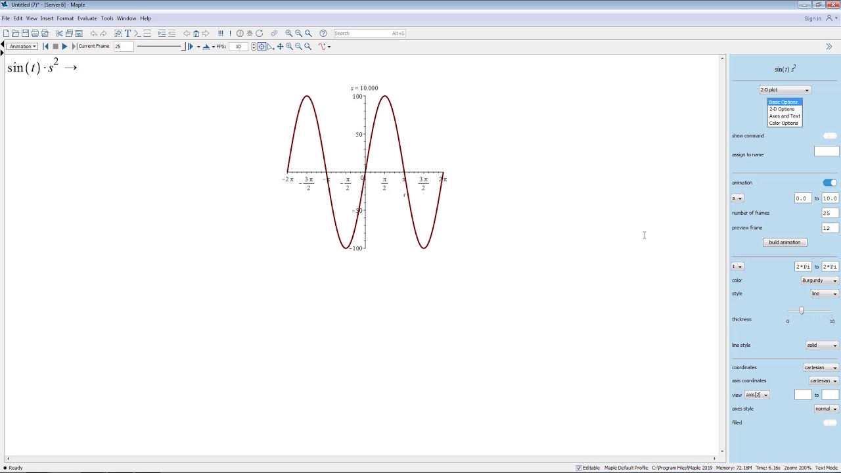Print the document with the printer icon

(35, 34)
